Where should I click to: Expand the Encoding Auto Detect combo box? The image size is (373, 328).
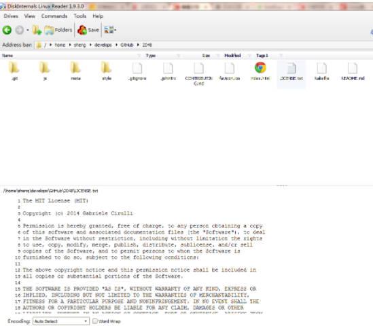pyautogui.click(x=61, y=321)
